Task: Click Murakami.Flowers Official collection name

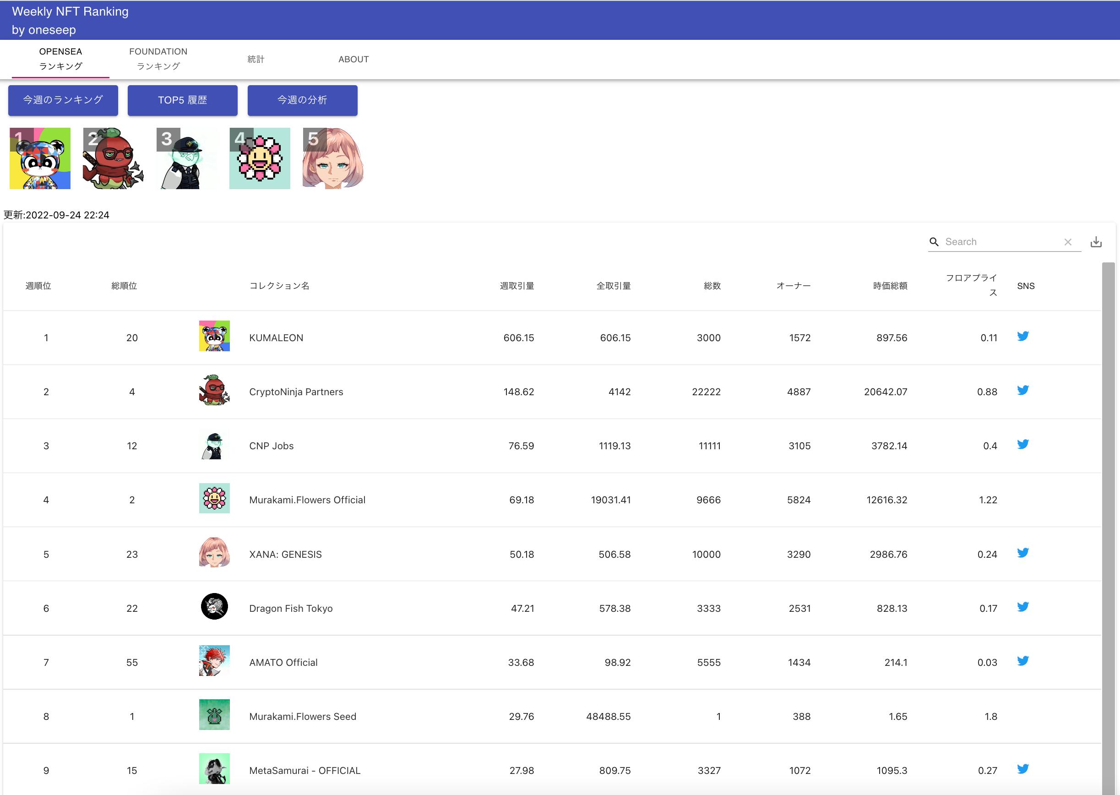Action: [307, 500]
